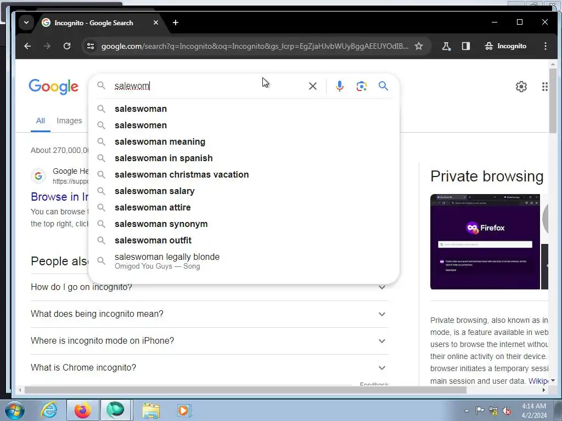The image size is (562, 421).
Task: Expand "Where is incognito mode on iPhone?"
Action: click(x=210, y=341)
